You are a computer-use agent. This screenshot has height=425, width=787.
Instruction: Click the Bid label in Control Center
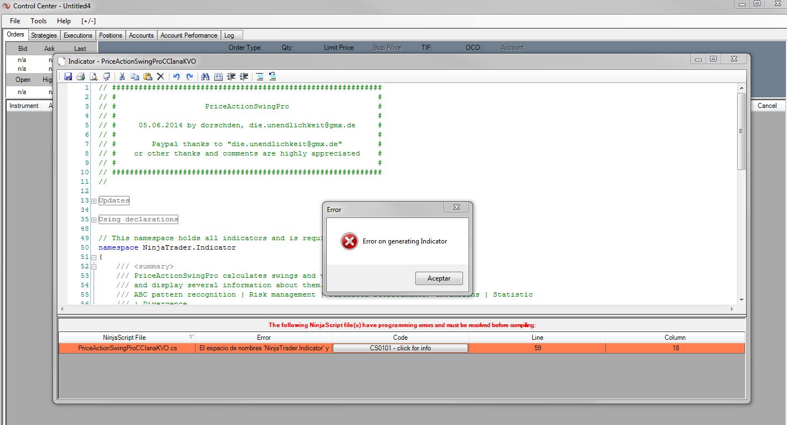point(23,49)
